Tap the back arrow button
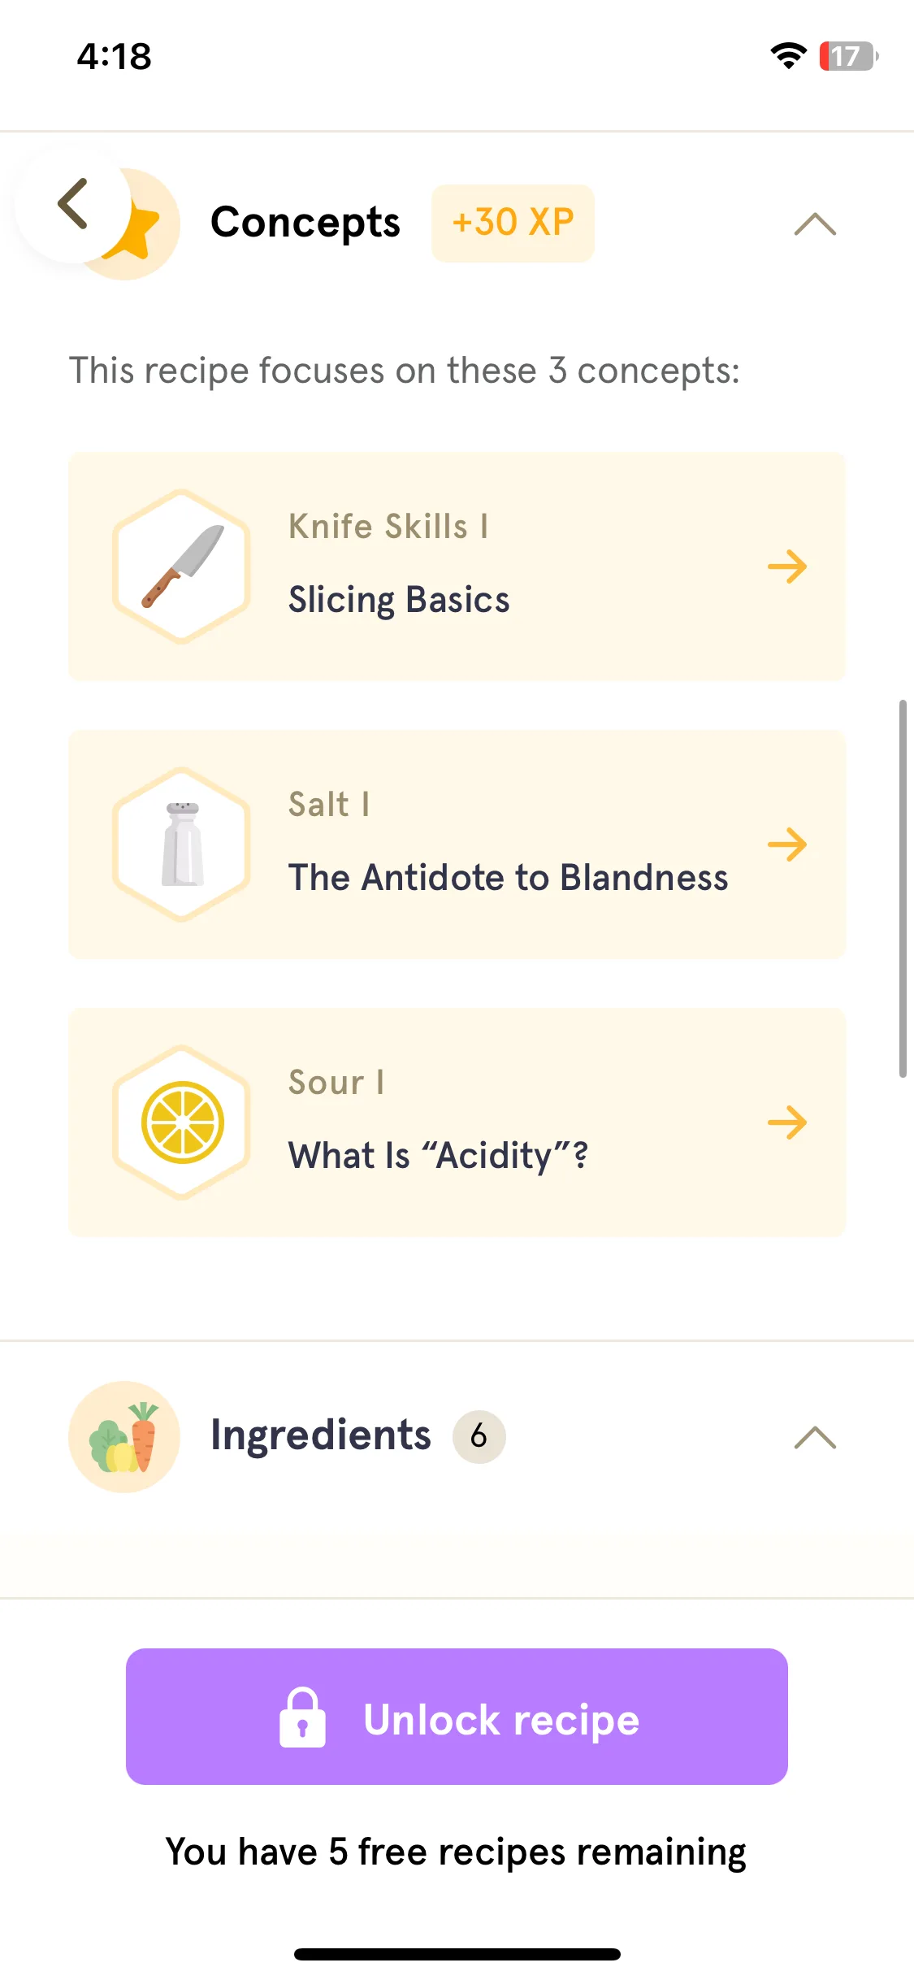Screen dimensions: 914x1980 click(73, 205)
